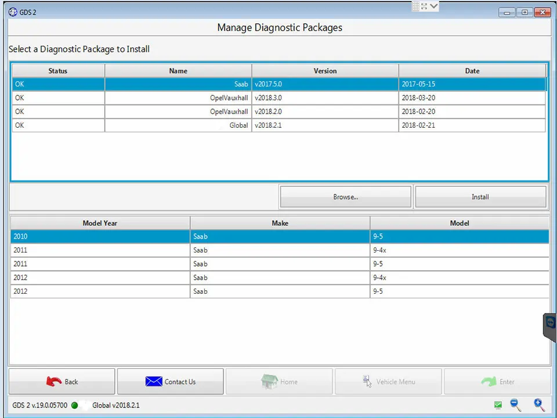Click the grid dots icon in session toolbar
557x418 pixels.
[x=415, y=6]
